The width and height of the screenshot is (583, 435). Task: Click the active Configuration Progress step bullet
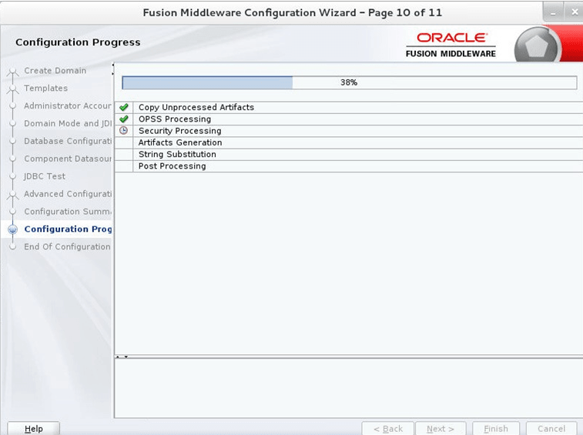[12, 229]
